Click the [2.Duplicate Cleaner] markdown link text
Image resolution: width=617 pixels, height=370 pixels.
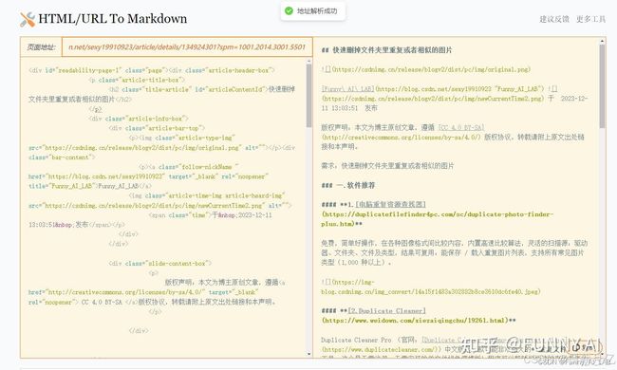(x=386, y=310)
